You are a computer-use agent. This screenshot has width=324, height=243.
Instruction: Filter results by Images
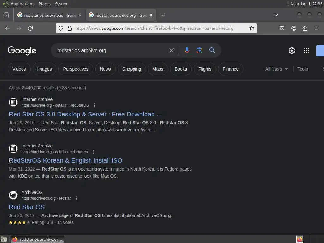click(44, 69)
